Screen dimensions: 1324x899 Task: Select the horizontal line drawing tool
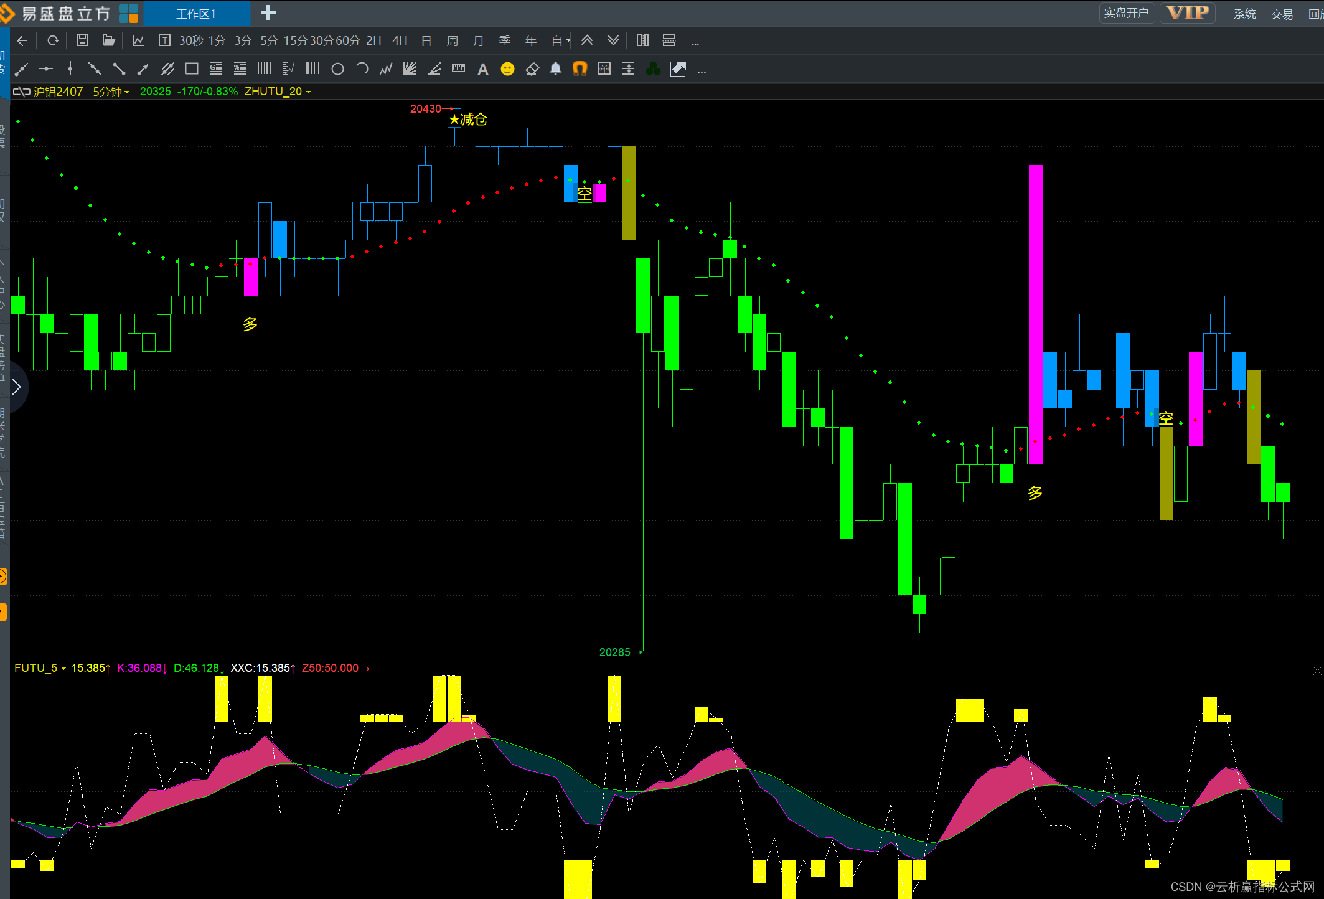[45, 69]
